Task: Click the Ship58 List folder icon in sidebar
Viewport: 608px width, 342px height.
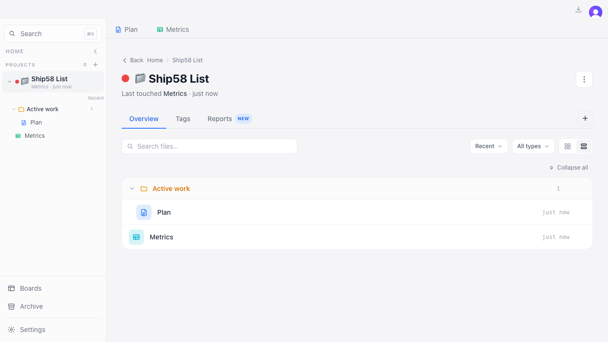Action: click(x=25, y=81)
